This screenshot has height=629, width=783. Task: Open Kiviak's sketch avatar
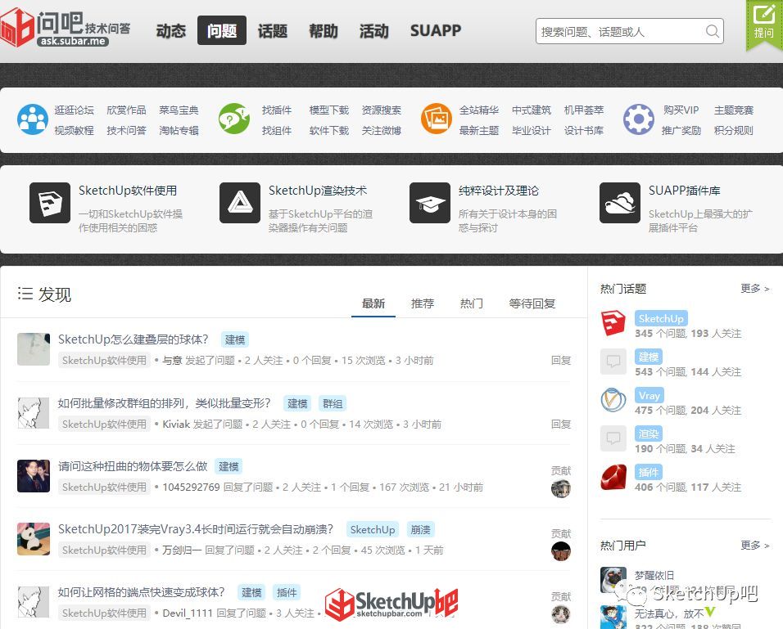click(34, 413)
